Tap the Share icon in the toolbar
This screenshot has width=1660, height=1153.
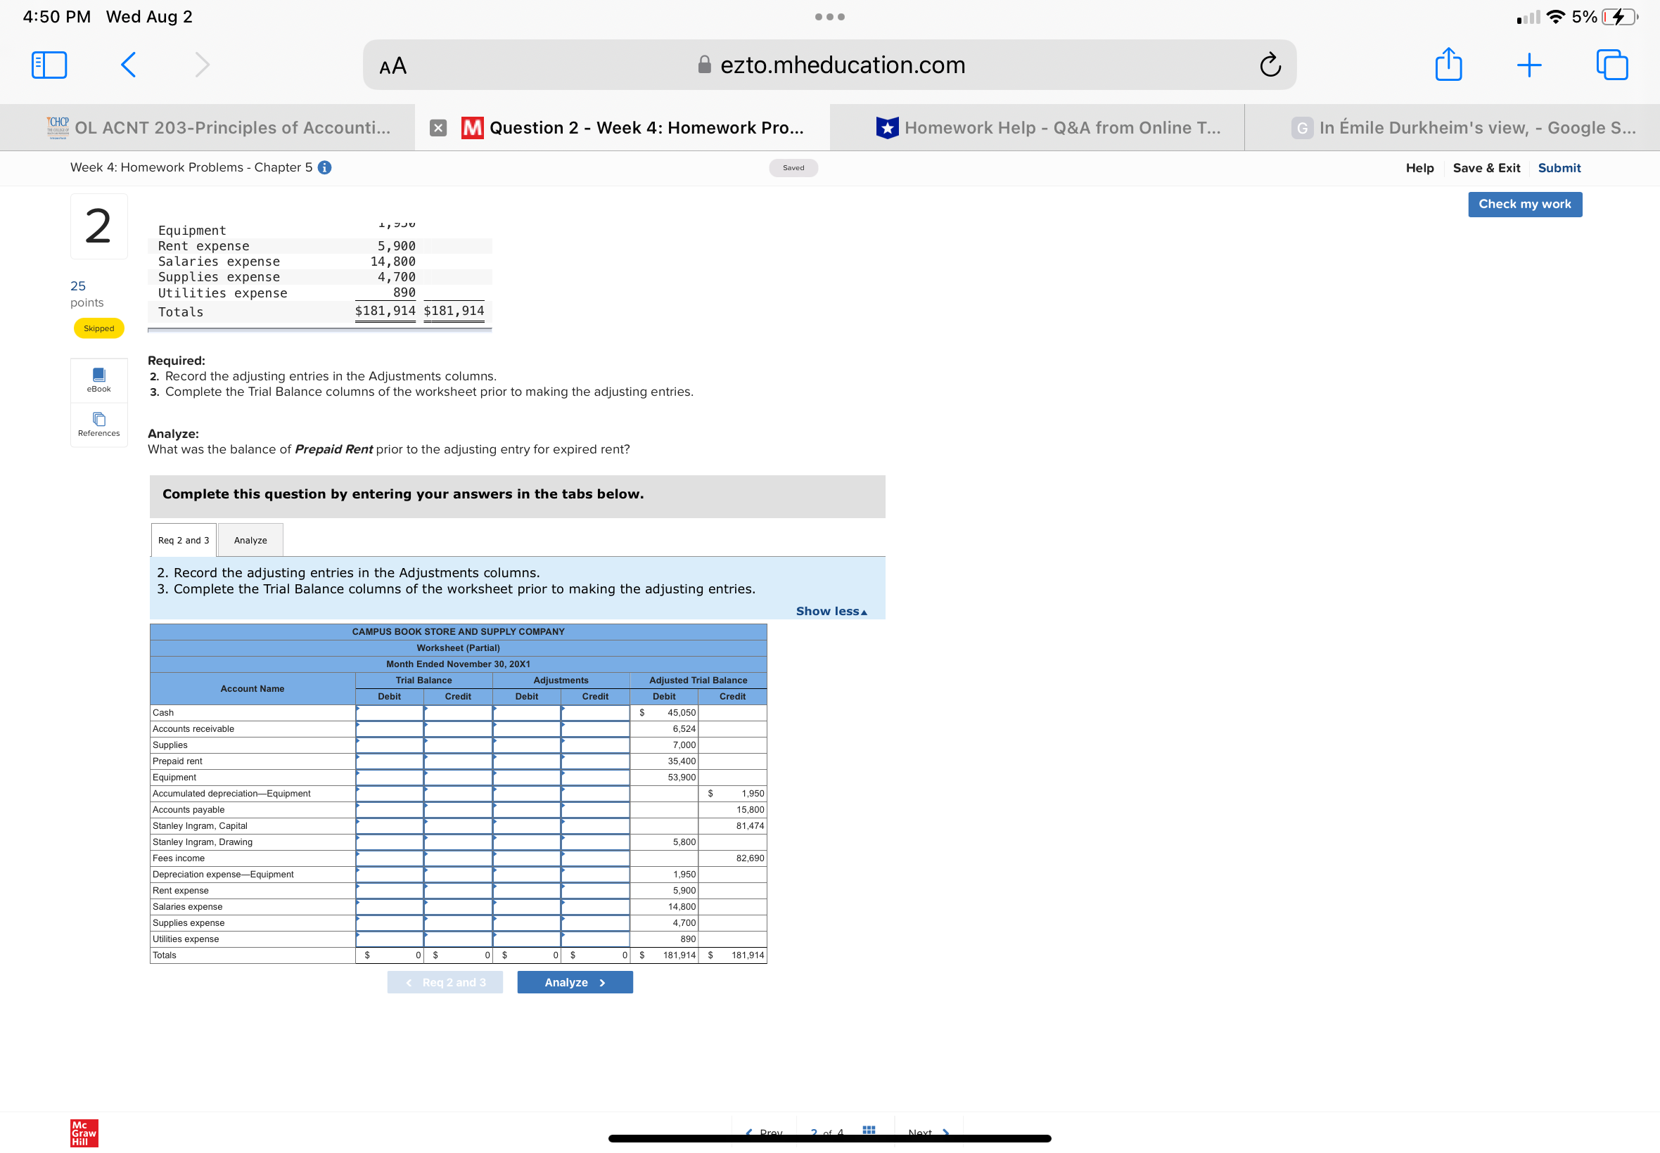click(x=1448, y=65)
